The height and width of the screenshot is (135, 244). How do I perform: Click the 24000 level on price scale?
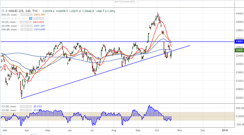click(x=240, y=22)
